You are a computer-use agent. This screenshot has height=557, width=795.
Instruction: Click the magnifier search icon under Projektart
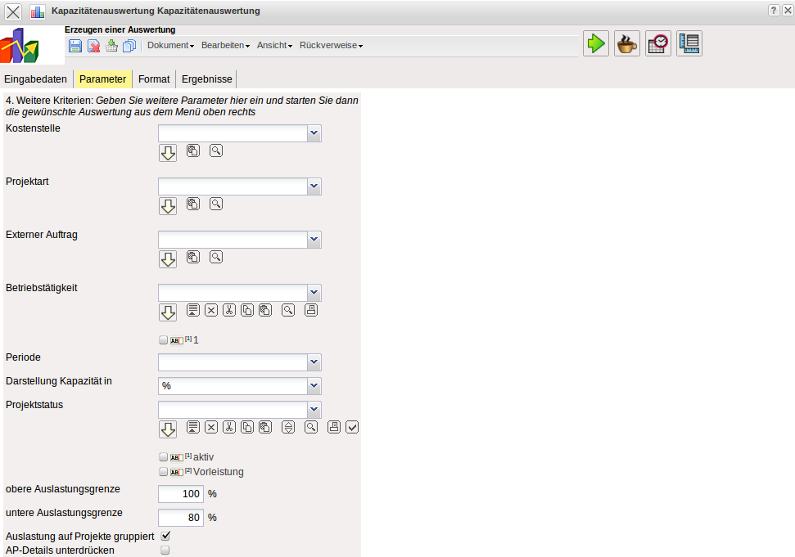216,204
